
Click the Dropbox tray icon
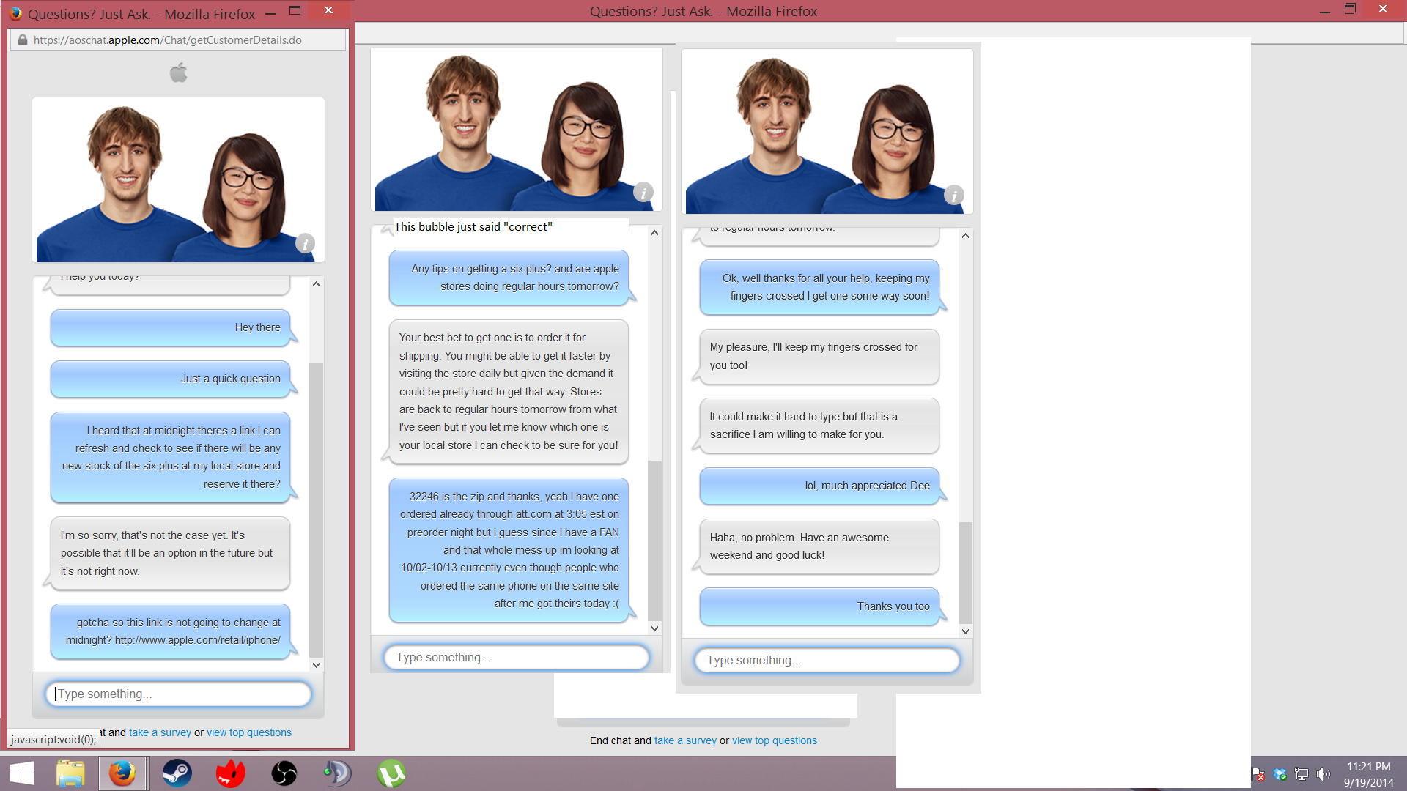tap(1280, 774)
